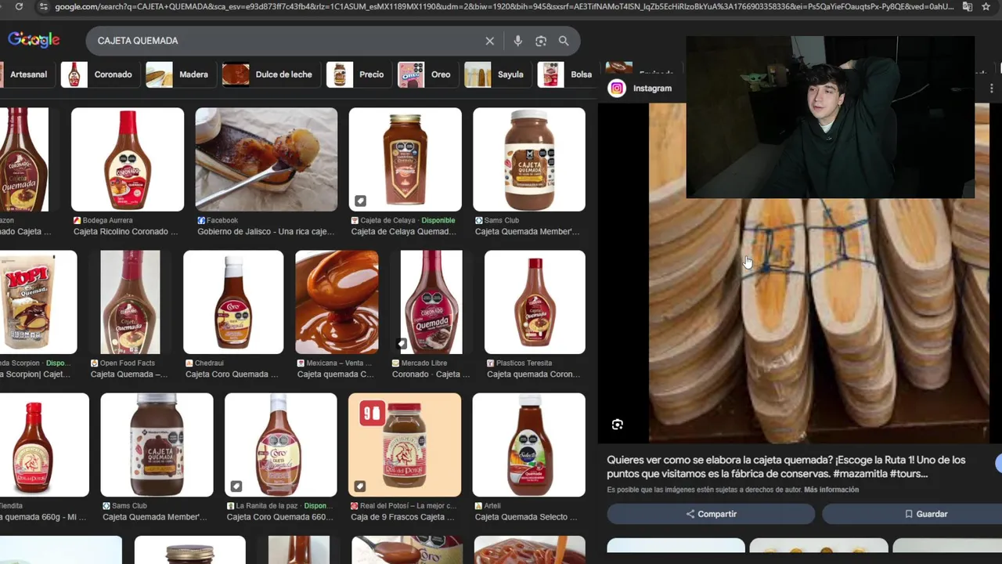Click in the CAJETA QUEMADA search field
The width and height of the screenshot is (1002, 564).
286,41
